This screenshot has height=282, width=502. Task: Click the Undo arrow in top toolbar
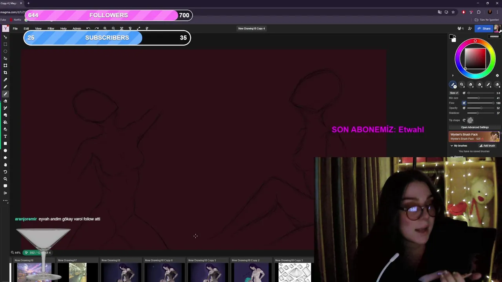[x=88, y=29]
